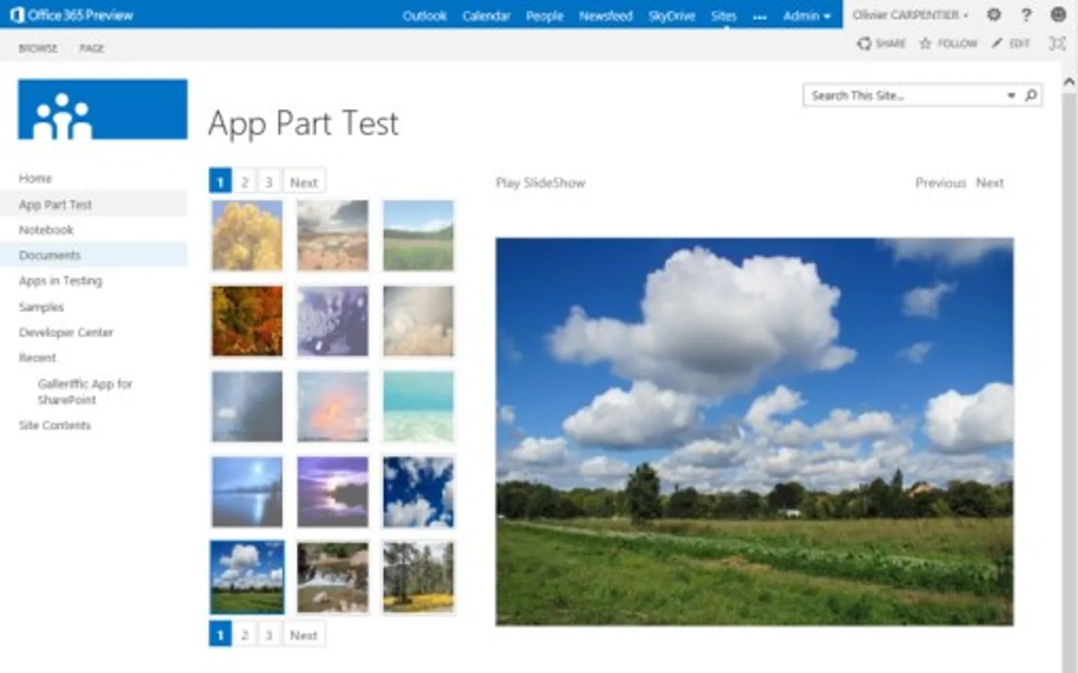Click the search magnifier icon
This screenshot has height=673, width=1078.
point(1031,95)
